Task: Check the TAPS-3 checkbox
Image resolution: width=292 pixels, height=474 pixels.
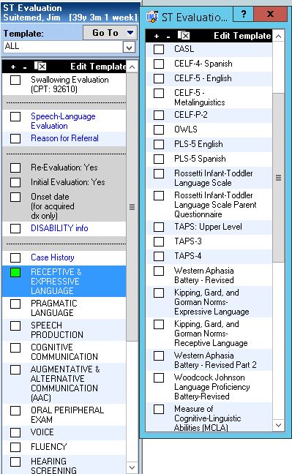Action: tap(159, 242)
